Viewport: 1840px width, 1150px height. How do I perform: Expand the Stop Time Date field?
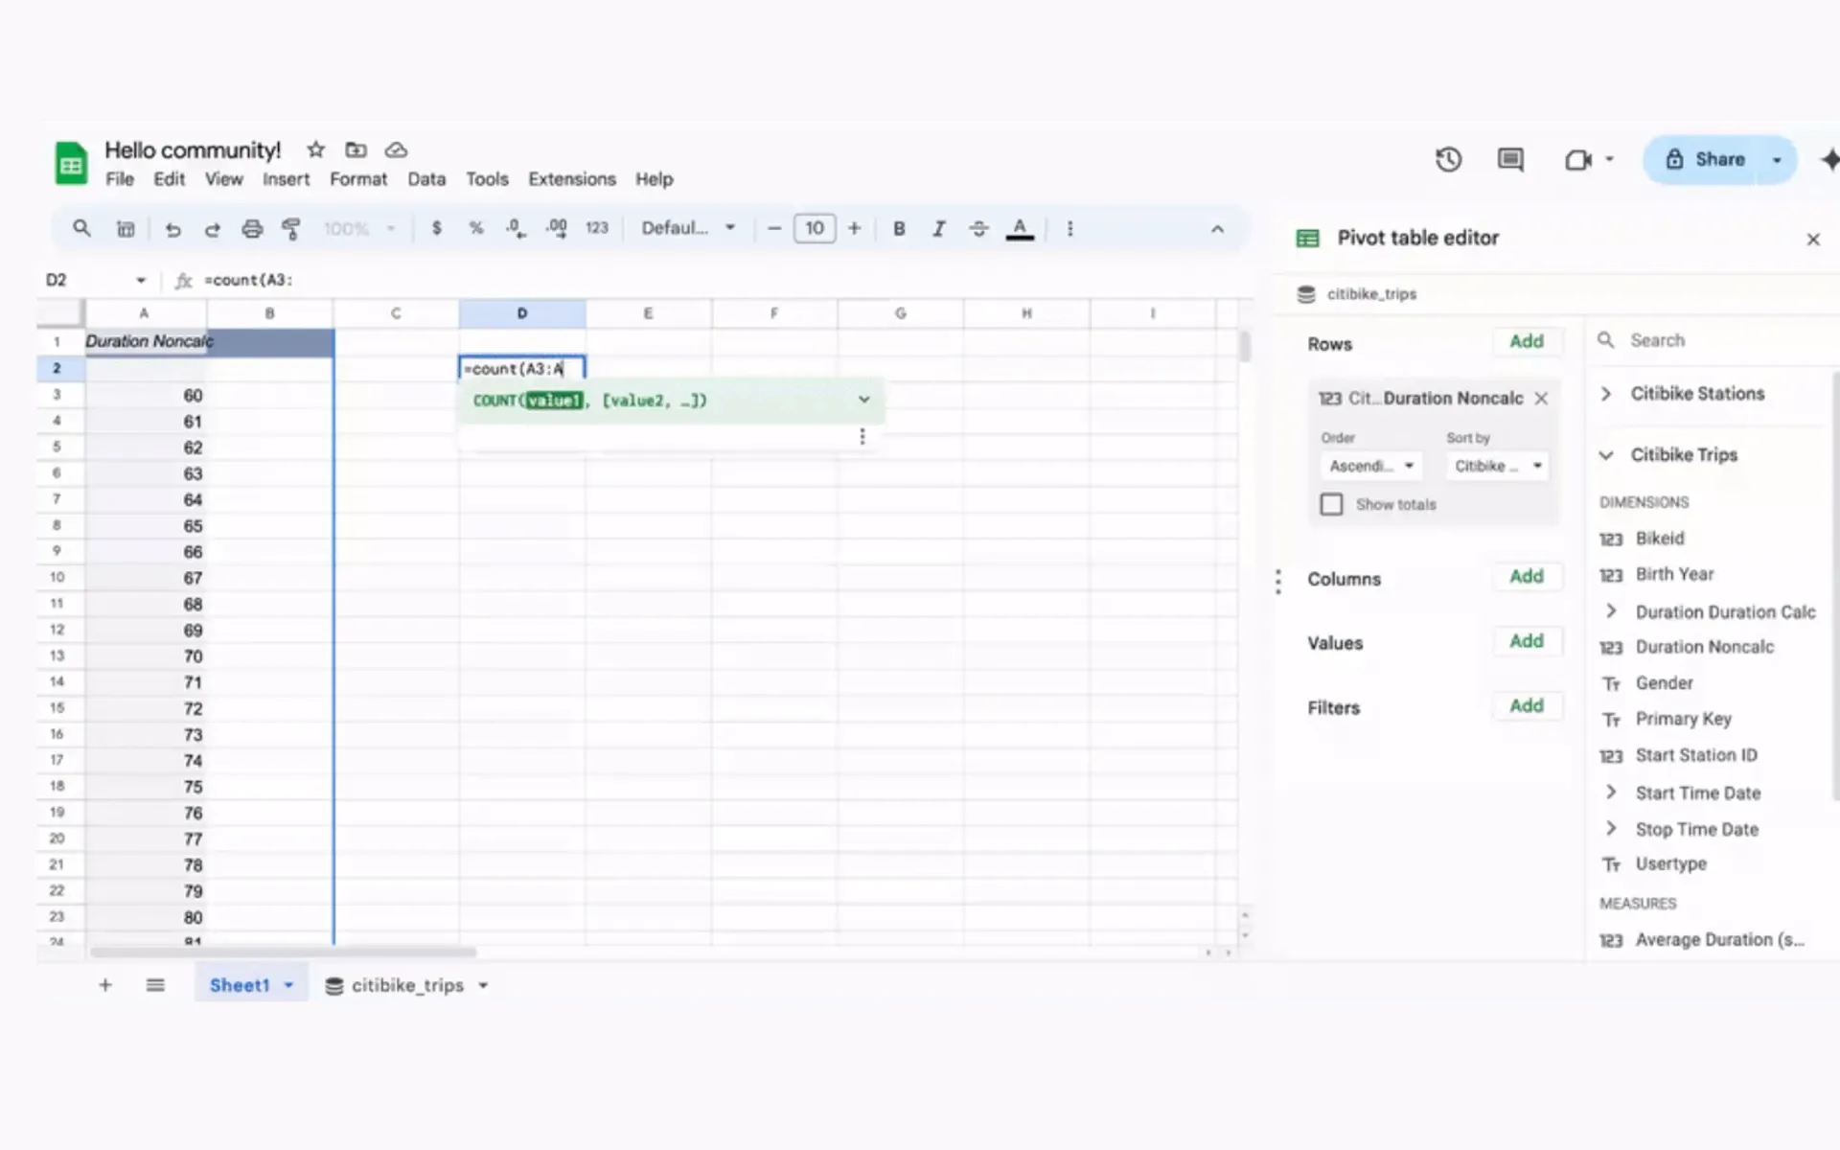[1609, 828]
